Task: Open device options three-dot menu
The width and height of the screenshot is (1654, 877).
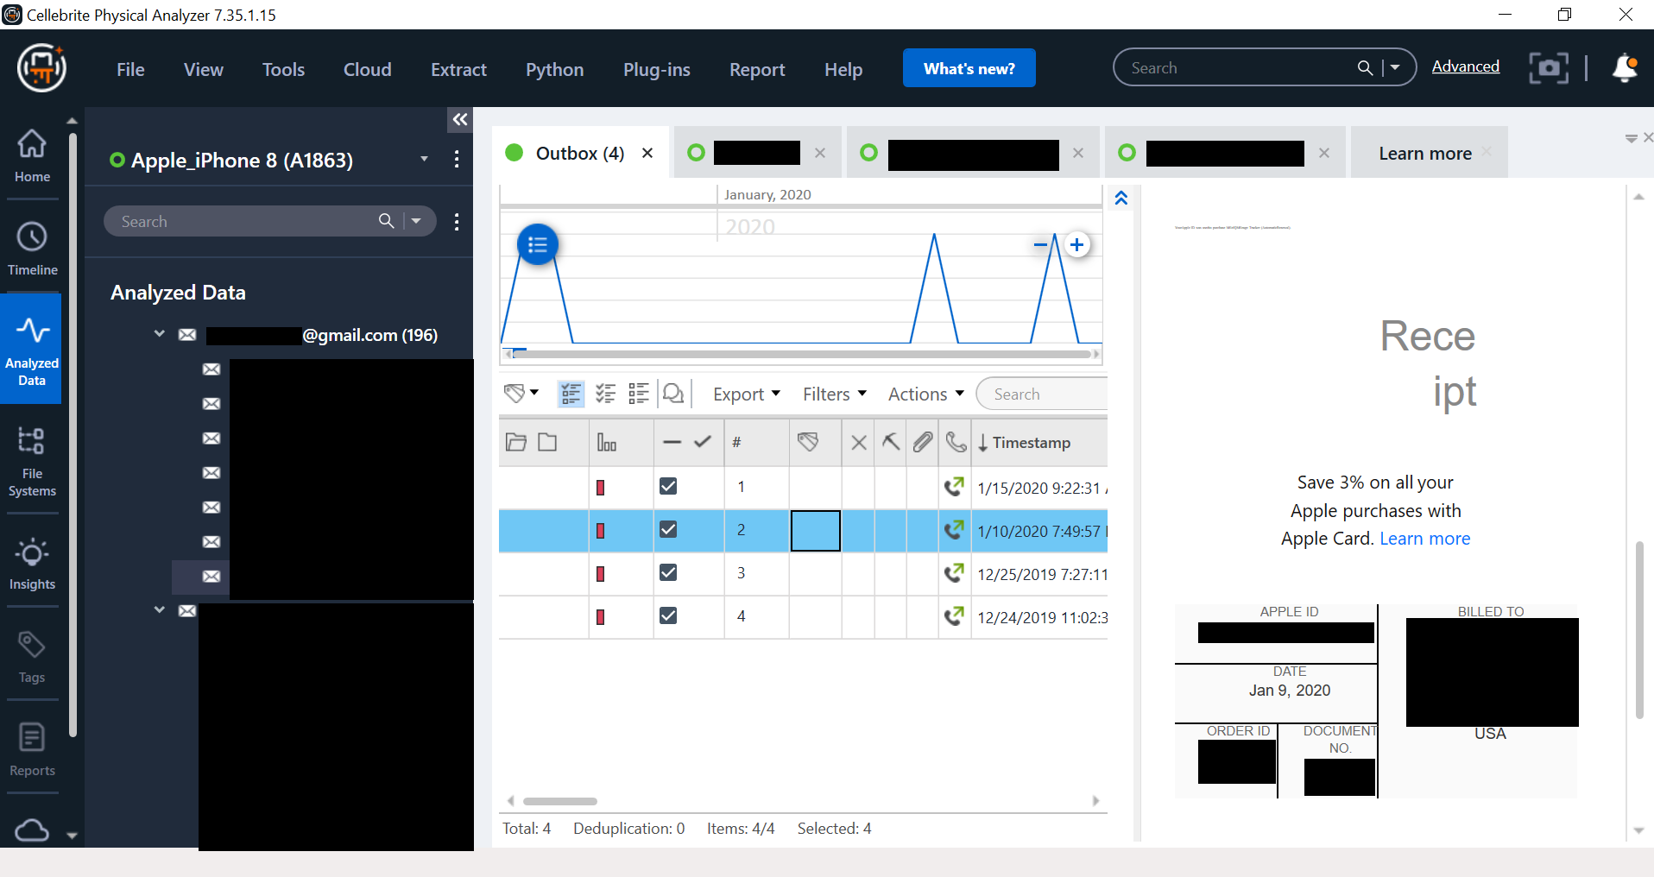Action: [457, 159]
